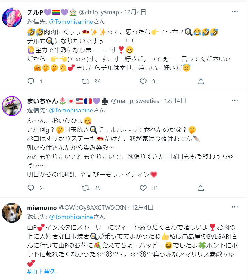The image size is (248, 280).
Task: Open more options on まいちゃん's tweet
Action: tap(235, 100)
